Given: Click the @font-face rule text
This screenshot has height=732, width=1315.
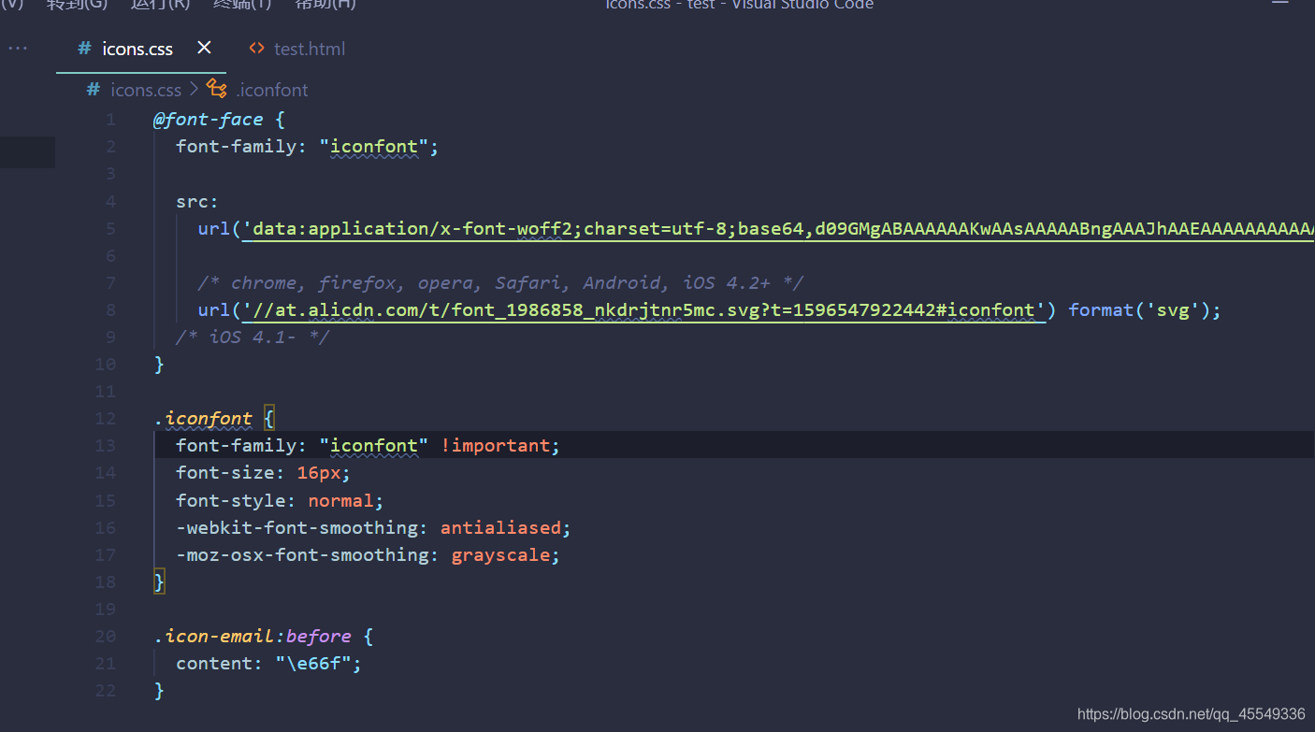Looking at the screenshot, I should (x=208, y=120).
